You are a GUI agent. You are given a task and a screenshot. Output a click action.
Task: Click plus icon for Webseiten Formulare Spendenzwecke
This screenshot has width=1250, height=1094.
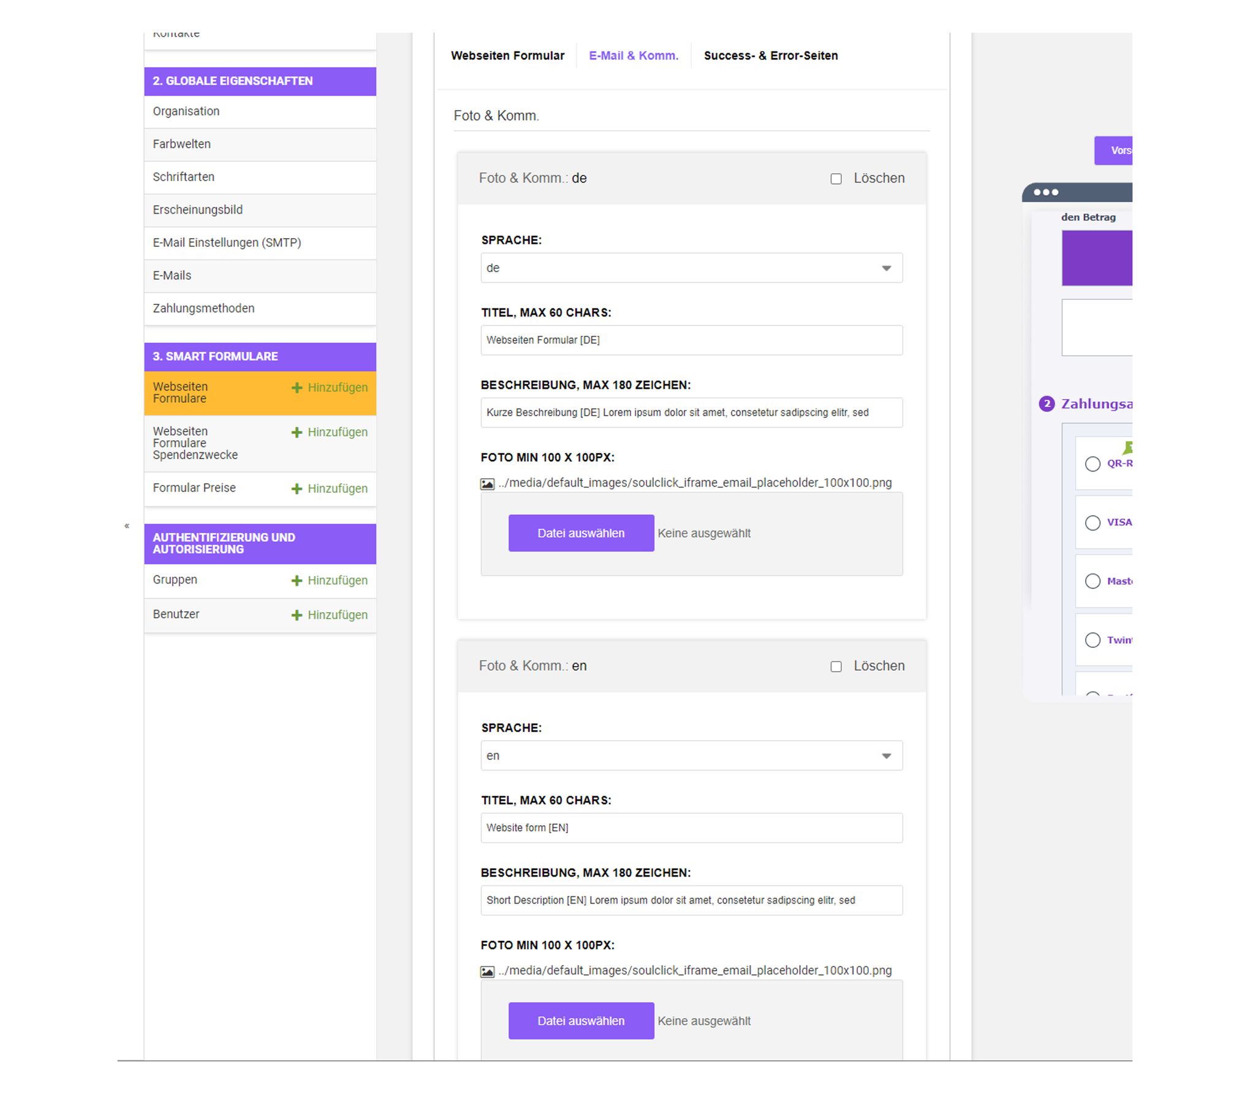coord(297,432)
